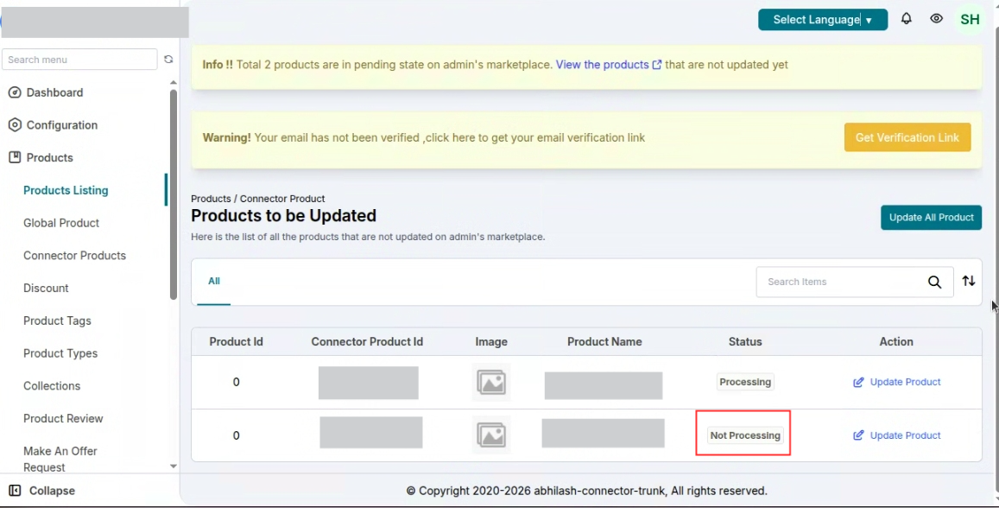Open Dashboard in the sidebar
999x508 pixels.
[54, 92]
